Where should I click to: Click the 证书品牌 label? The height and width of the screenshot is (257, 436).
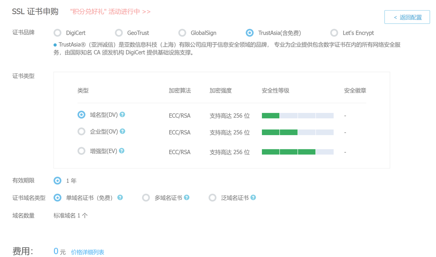(x=24, y=33)
